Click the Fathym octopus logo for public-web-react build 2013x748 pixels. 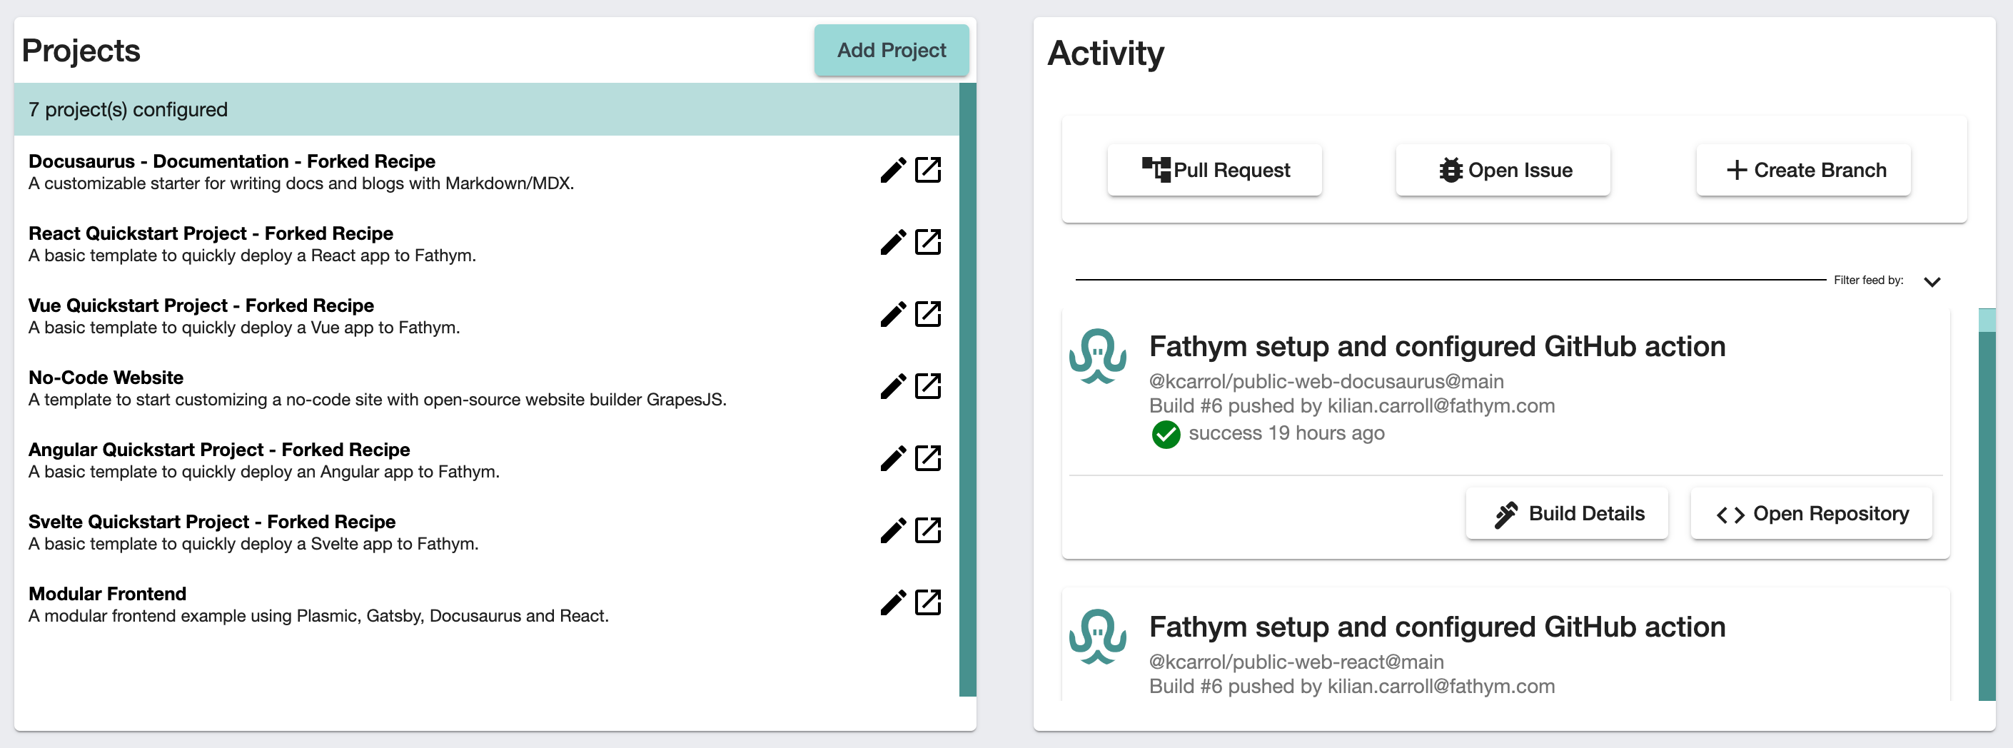pyautogui.click(x=1097, y=637)
